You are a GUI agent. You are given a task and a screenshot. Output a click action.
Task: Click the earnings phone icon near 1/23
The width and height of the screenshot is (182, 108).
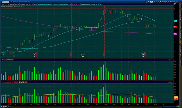point(34,55)
